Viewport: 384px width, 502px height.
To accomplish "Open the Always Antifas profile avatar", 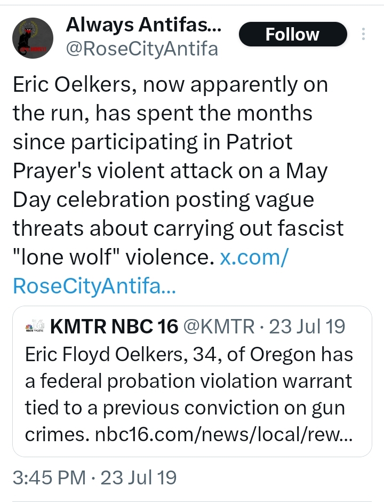I will click(32, 37).
